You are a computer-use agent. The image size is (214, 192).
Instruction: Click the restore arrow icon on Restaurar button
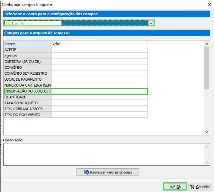point(86,172)
